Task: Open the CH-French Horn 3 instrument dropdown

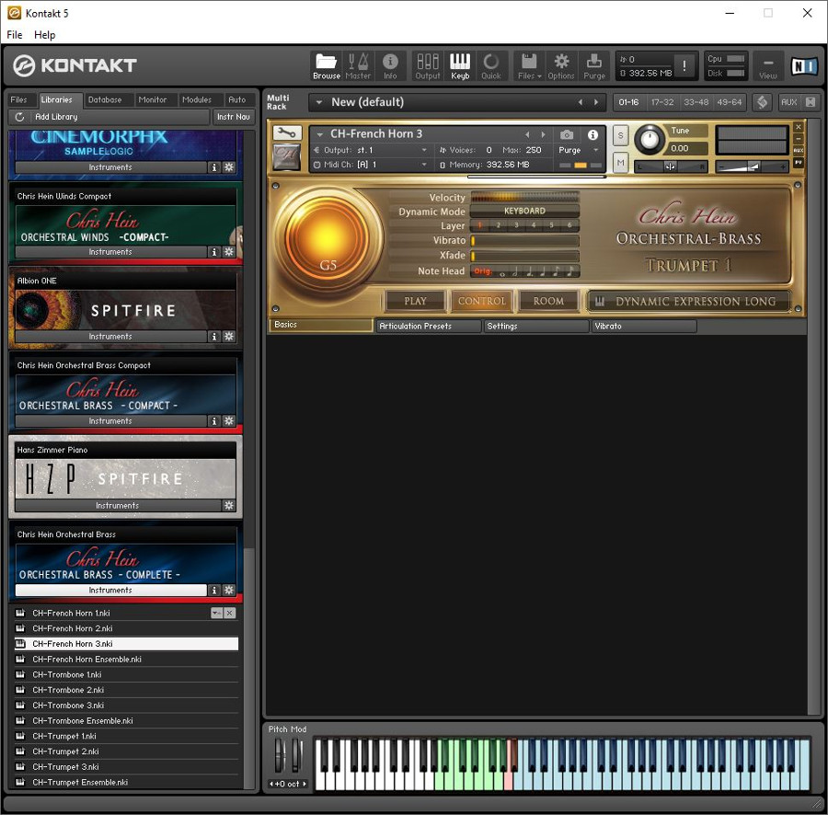Action: pyautogui.click(x=319, y=134)
